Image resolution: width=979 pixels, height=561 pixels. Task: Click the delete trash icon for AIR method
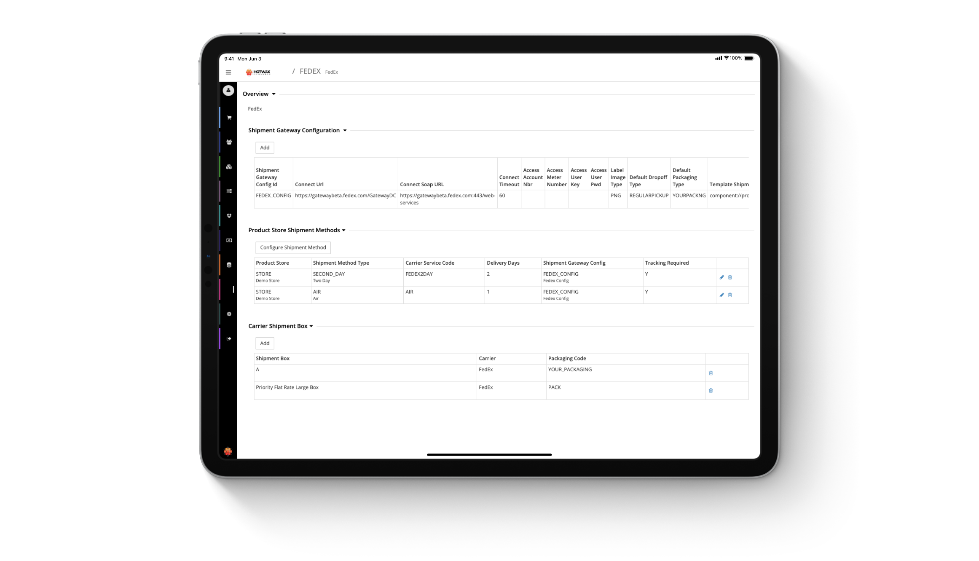730,295
